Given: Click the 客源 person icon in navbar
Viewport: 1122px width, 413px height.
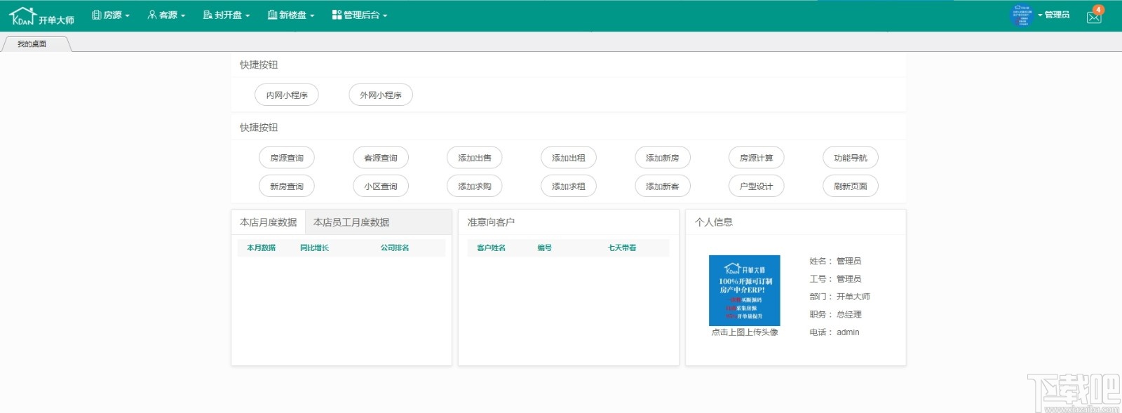Looking at the screenshot, I should click(152, 15).
